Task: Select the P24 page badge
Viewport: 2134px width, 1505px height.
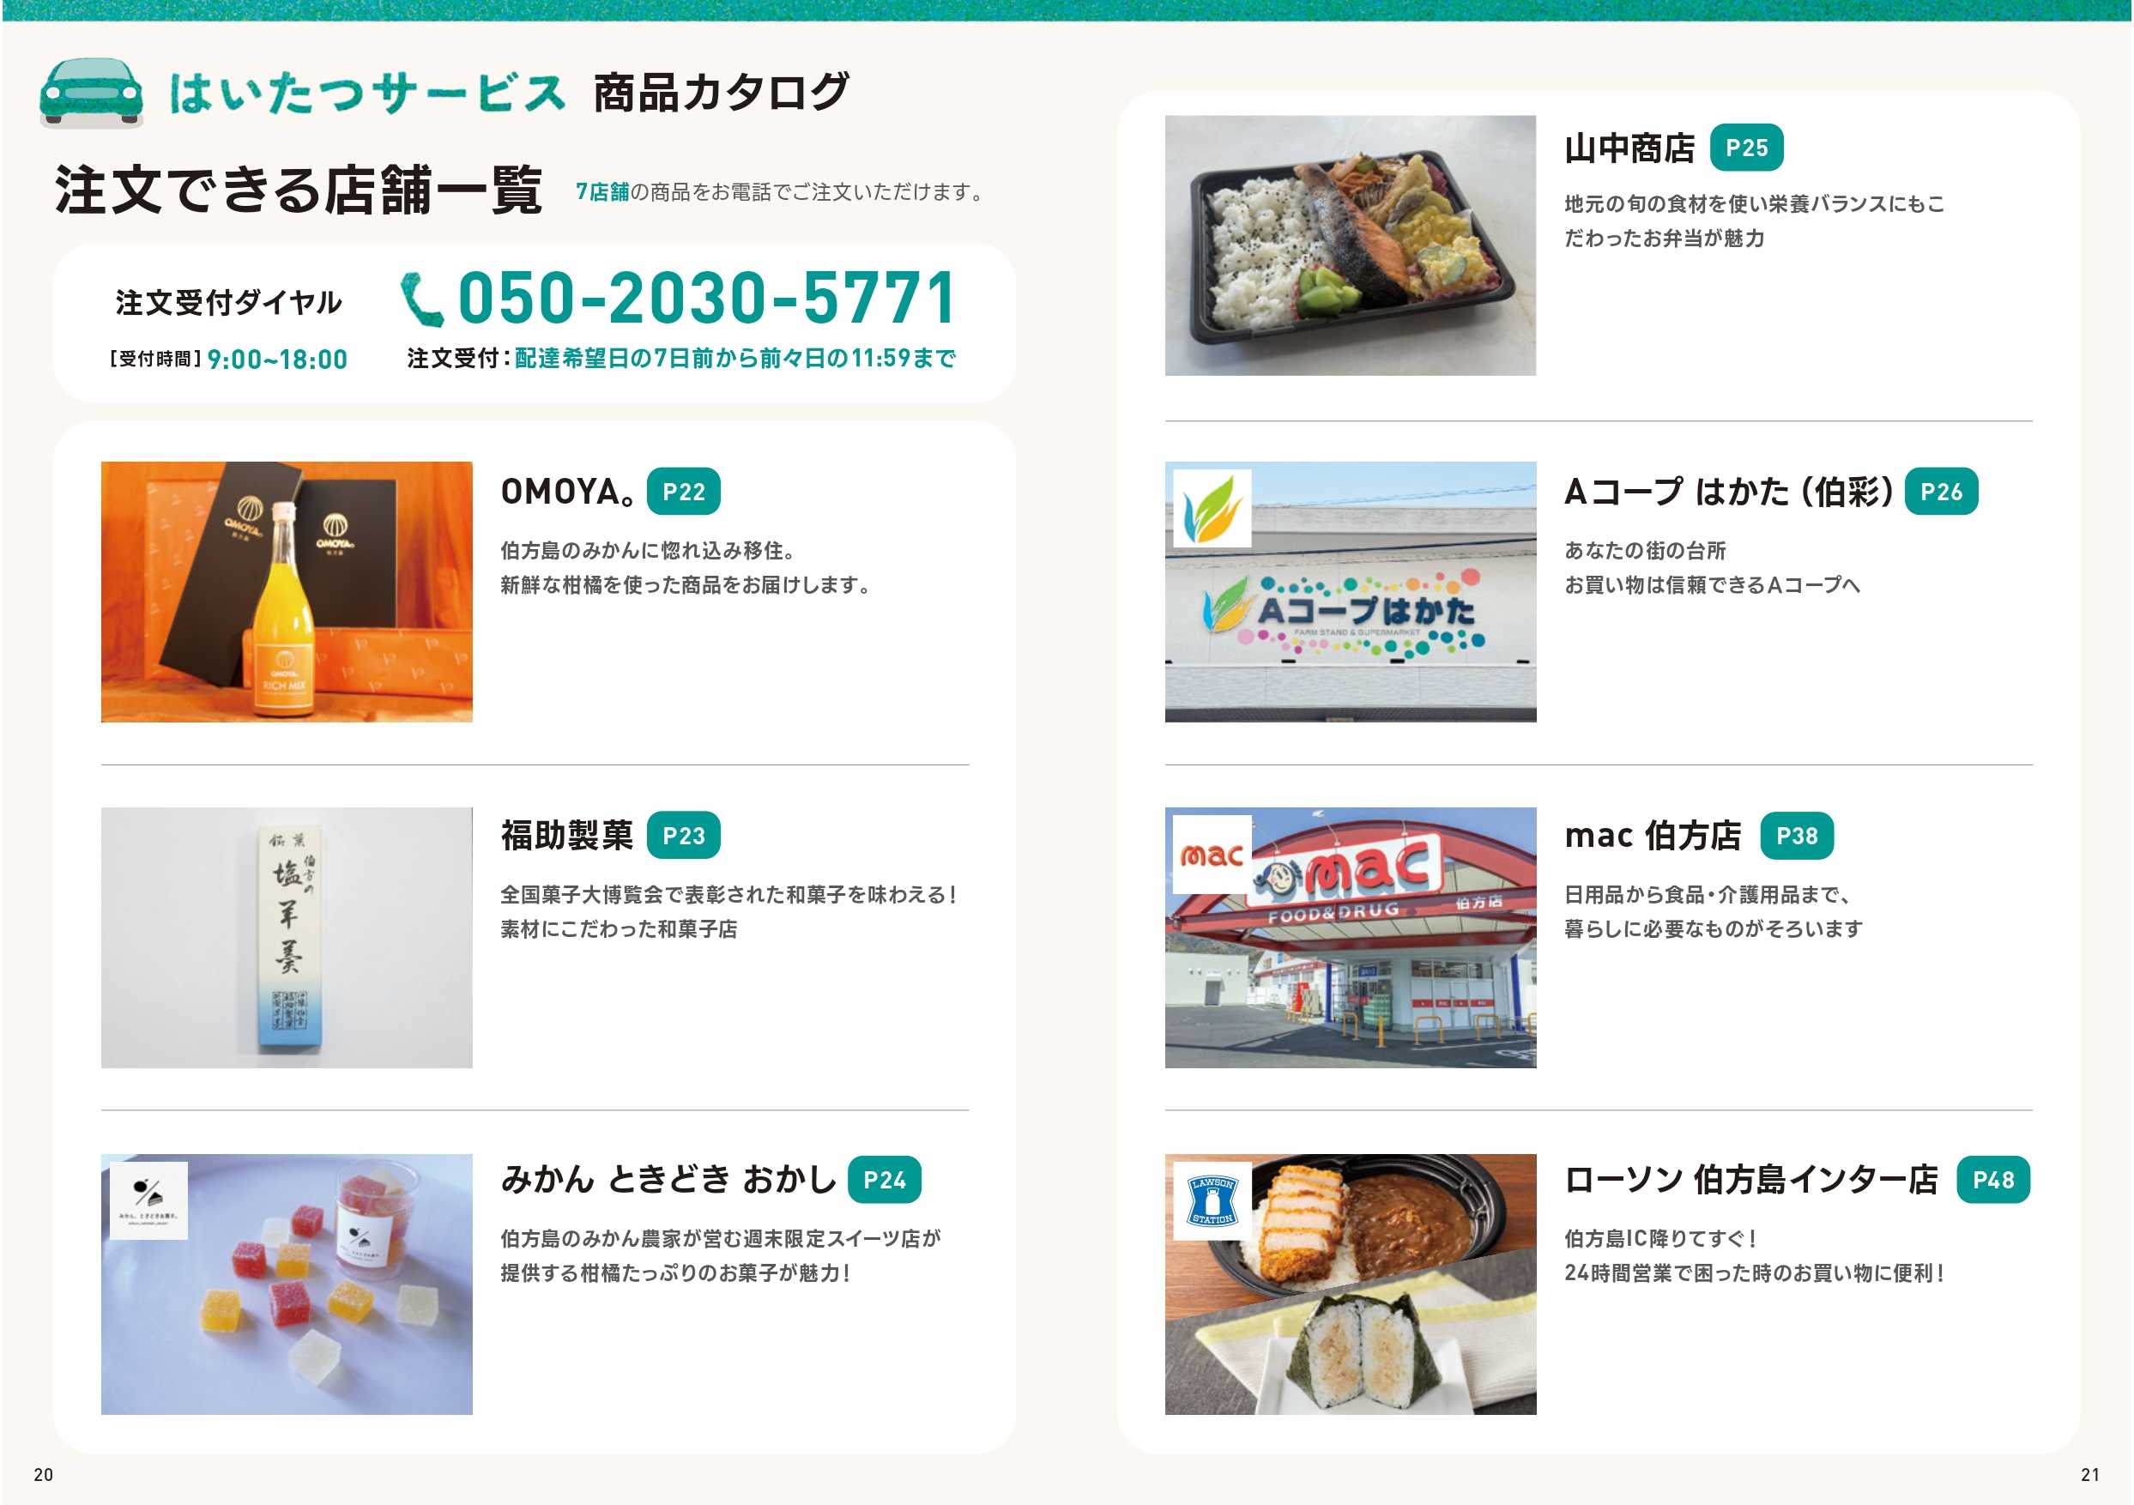Action: [884, 1180]
